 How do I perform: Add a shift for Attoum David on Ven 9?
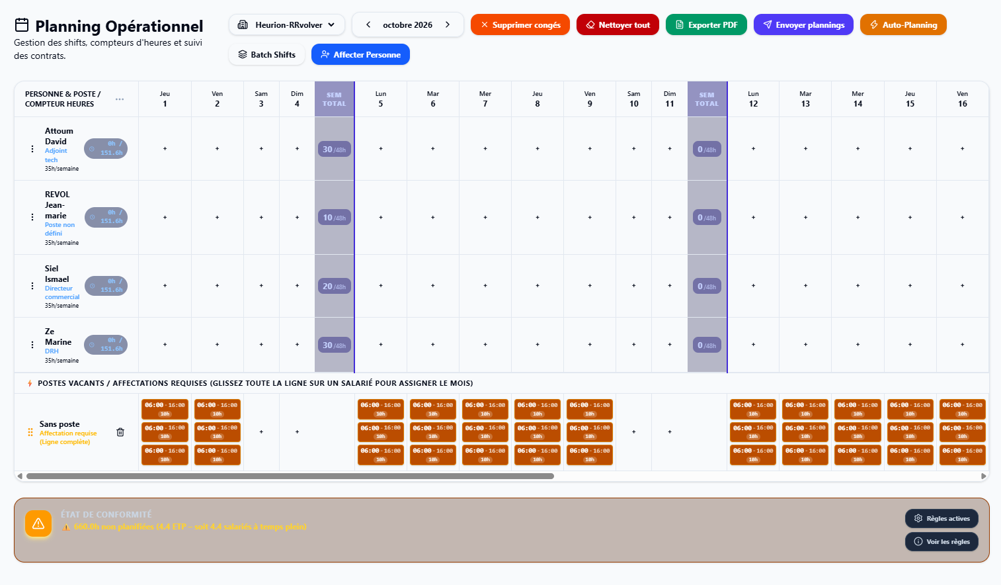(590, 149)
